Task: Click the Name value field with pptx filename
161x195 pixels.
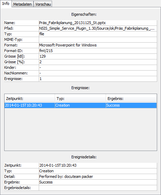Action: (98, 23)
